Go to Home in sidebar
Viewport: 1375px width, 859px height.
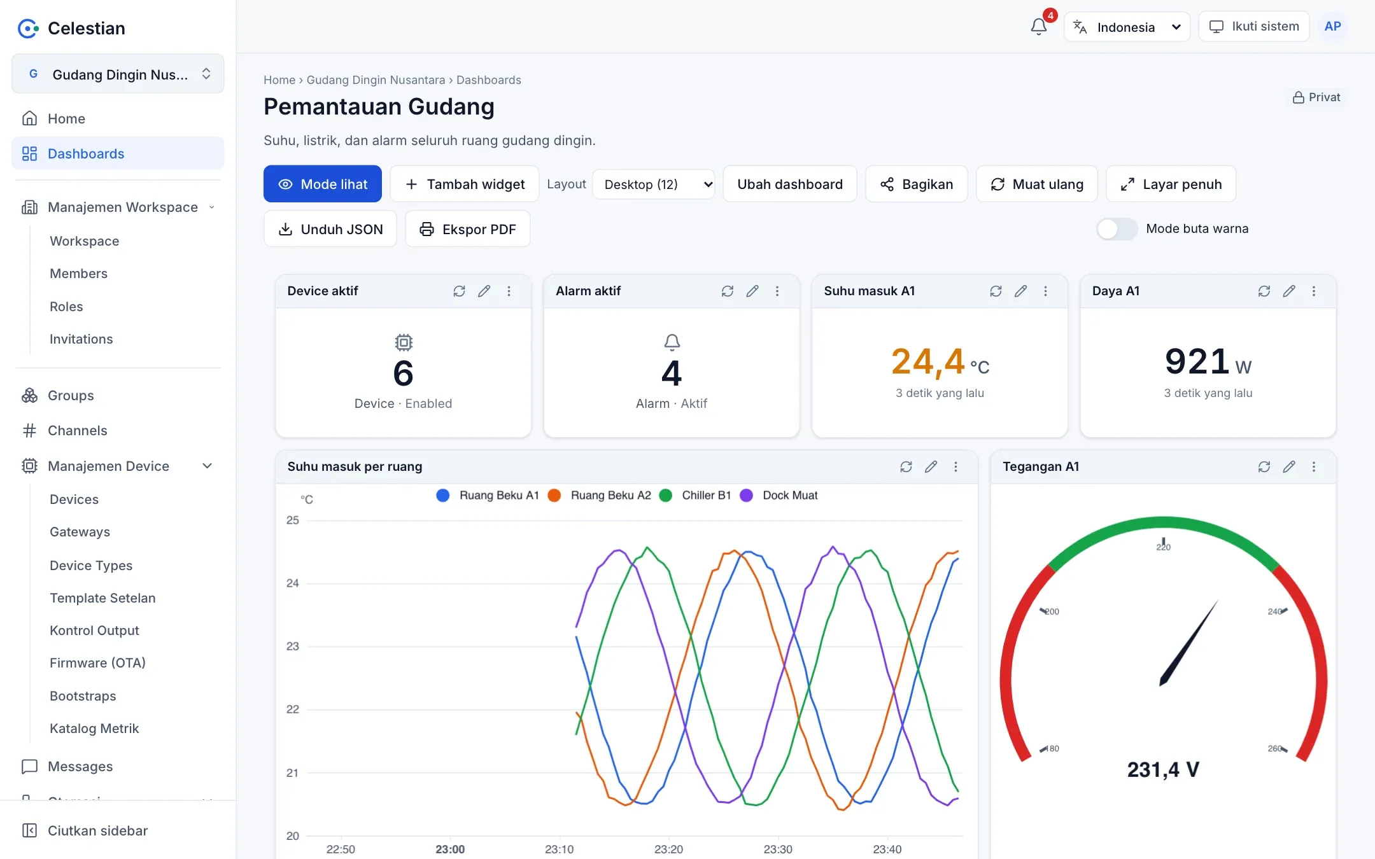pos(118,118)
